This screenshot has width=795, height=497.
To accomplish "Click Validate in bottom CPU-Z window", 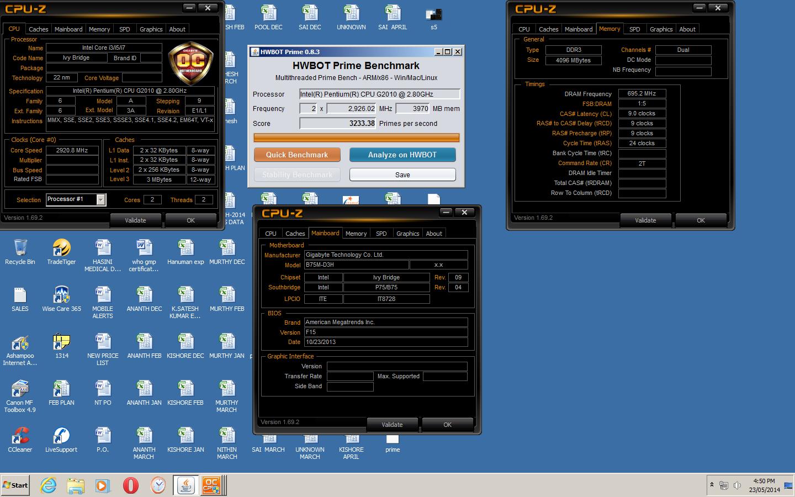I will pyautogui.click(x=392, y=425).
